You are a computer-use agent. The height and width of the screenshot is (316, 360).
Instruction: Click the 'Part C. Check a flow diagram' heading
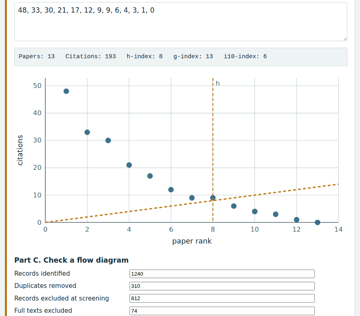71,260
